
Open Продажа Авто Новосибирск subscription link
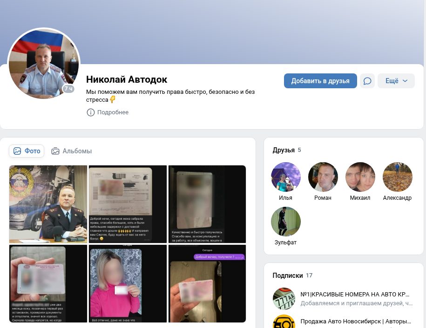356,321
